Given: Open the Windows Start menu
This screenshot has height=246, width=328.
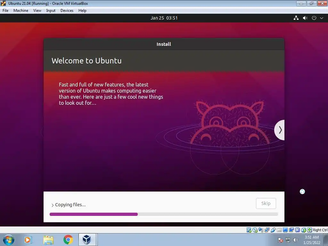Looking at the screenshot, I should point(9,240).
